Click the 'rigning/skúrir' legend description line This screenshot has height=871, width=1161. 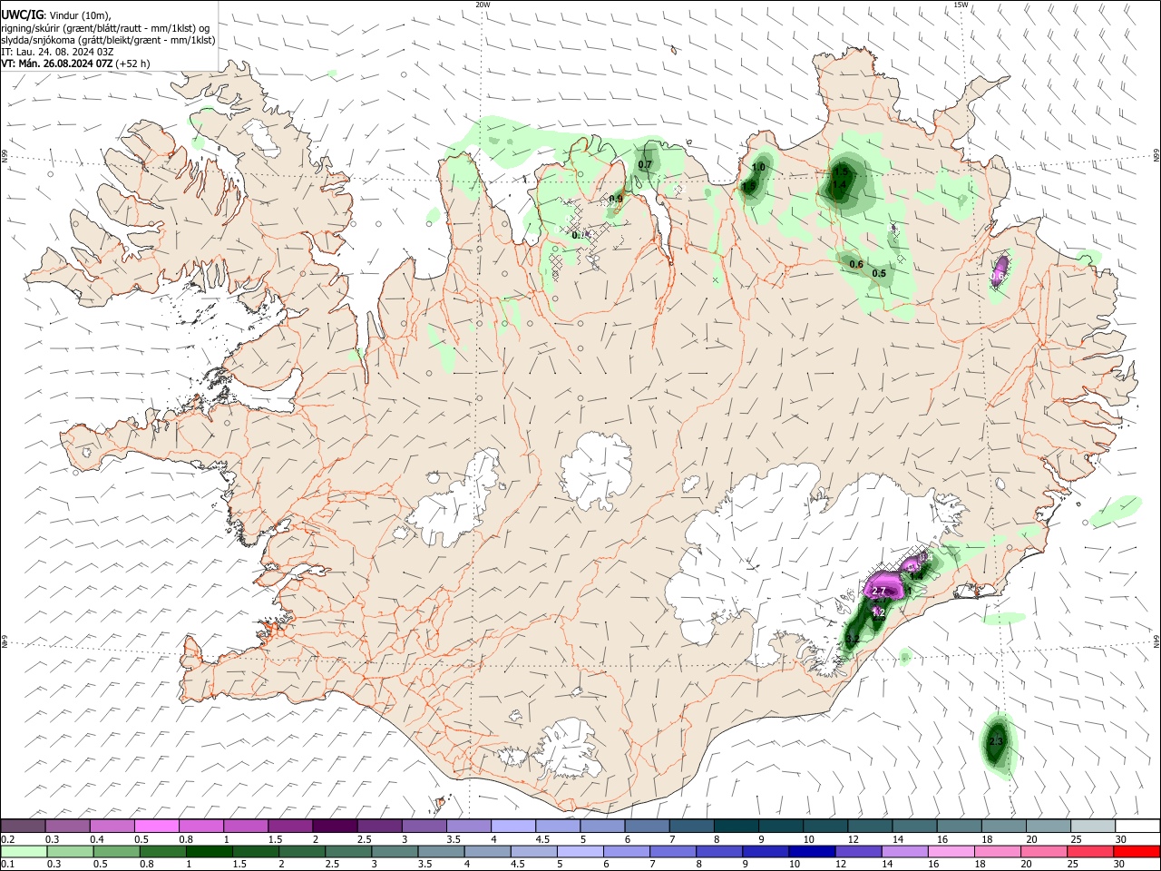(x=105, y=28)
